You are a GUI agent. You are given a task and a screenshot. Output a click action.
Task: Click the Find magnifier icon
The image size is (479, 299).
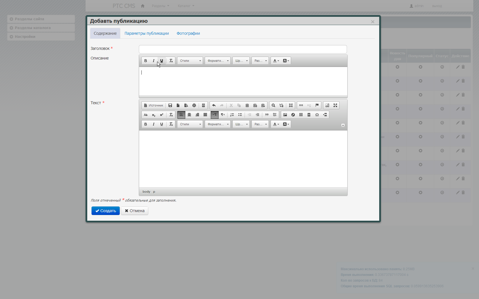click(273, 105)
